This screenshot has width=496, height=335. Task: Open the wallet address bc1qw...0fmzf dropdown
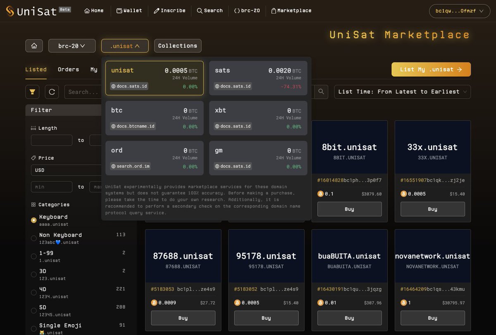pyautogui.click(x=460, y=11)
